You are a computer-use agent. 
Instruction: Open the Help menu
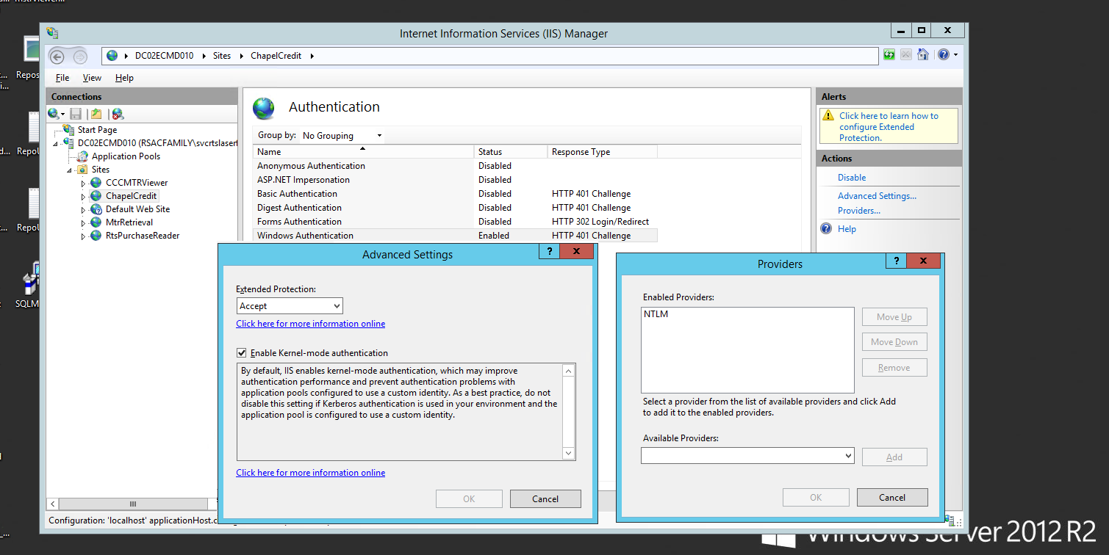click(124, 78)
